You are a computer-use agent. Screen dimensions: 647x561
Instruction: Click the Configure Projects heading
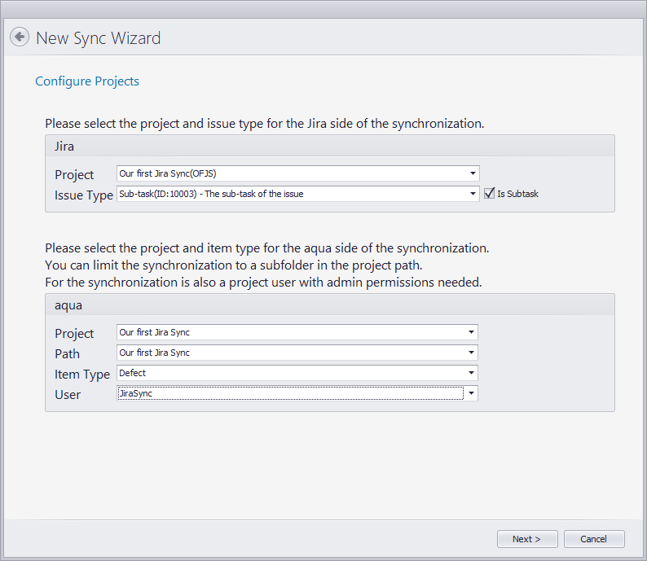click(87, 81)
